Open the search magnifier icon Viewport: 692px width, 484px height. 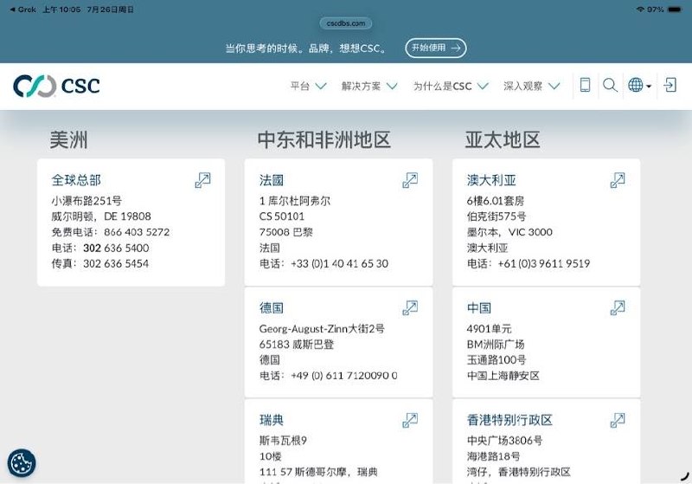pyautogui.click(x=610, y=85)
